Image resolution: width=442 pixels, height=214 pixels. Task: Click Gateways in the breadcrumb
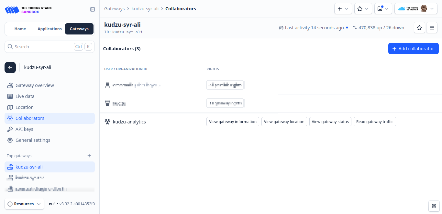(x=114, y=9)
